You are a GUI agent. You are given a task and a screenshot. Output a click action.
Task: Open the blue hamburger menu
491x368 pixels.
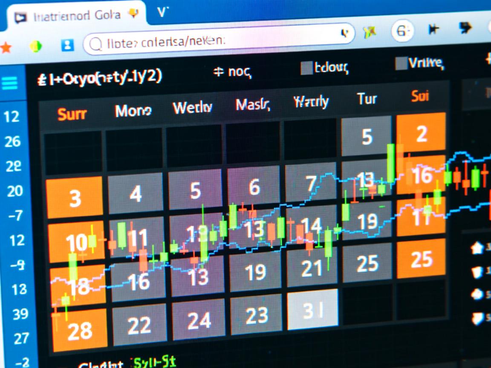point(9,83)
